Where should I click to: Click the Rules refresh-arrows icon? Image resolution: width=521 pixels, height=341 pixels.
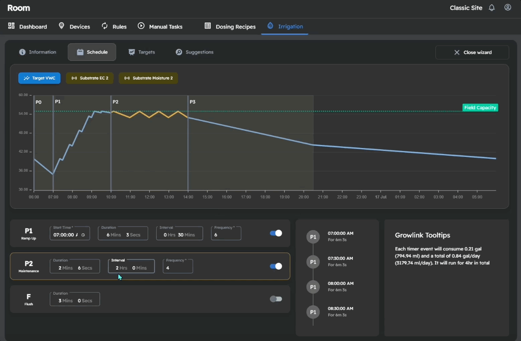click(x=105, y=26)
